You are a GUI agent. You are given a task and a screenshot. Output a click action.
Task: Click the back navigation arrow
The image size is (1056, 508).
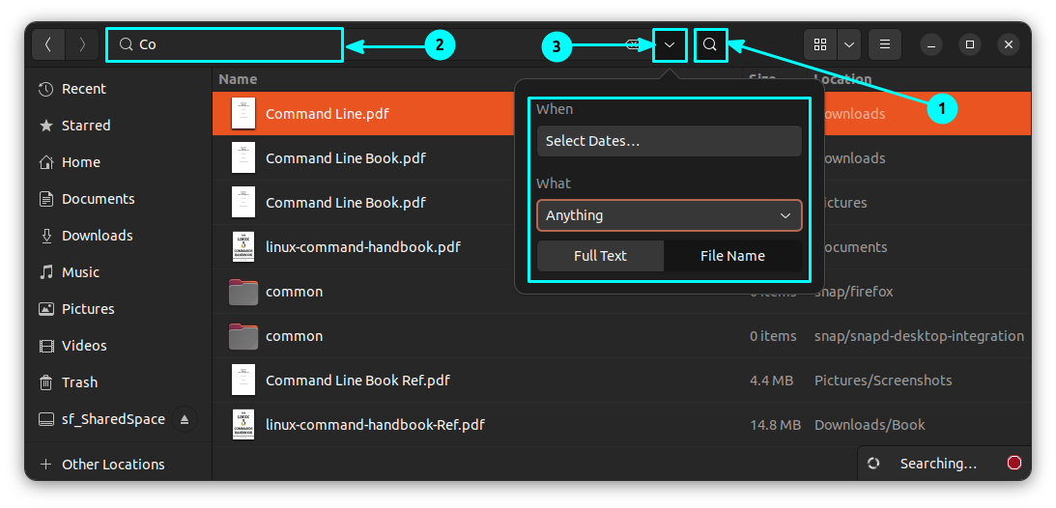click(x=48, y=44)
